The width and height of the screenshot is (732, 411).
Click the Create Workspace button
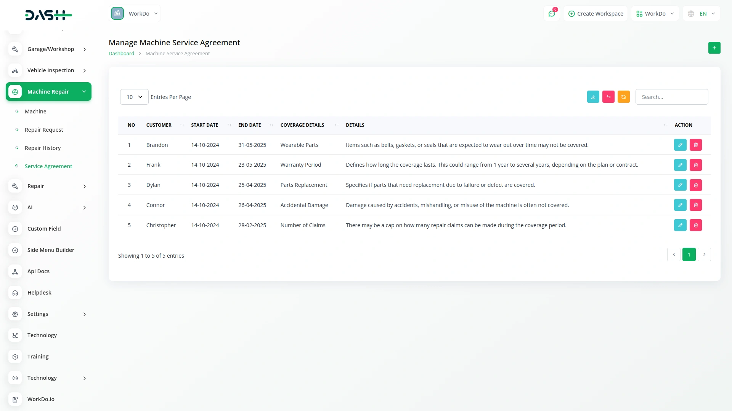[596, 14]
